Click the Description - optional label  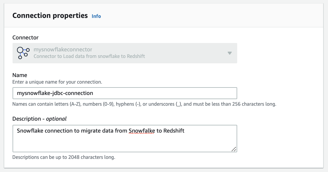tap(39, 119)
